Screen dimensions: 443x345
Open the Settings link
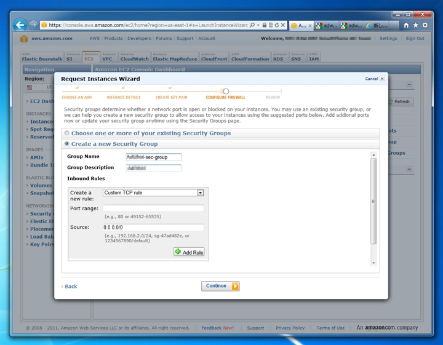(388, 38)
